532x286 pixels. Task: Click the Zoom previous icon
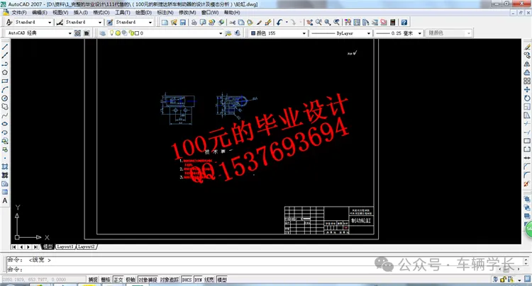(x=336, y=23)
